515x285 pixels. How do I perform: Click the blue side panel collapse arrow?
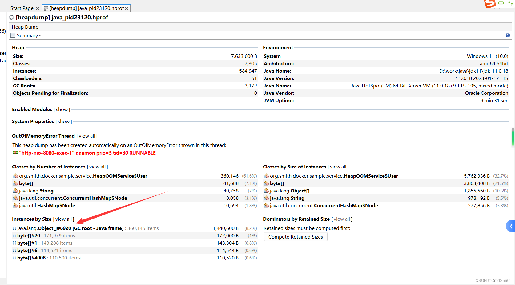coord(511,226)
